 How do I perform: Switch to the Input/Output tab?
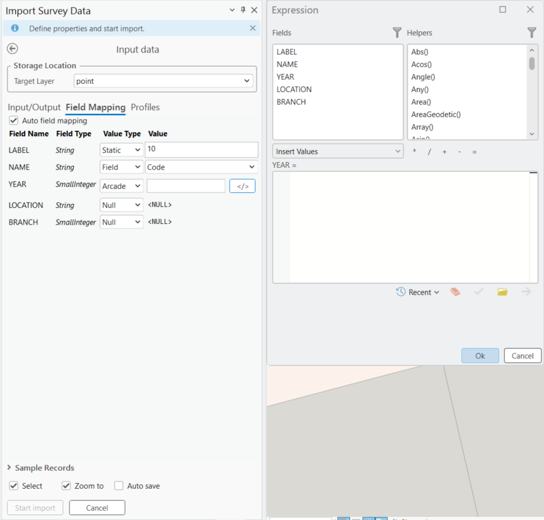tap(34, 107)
